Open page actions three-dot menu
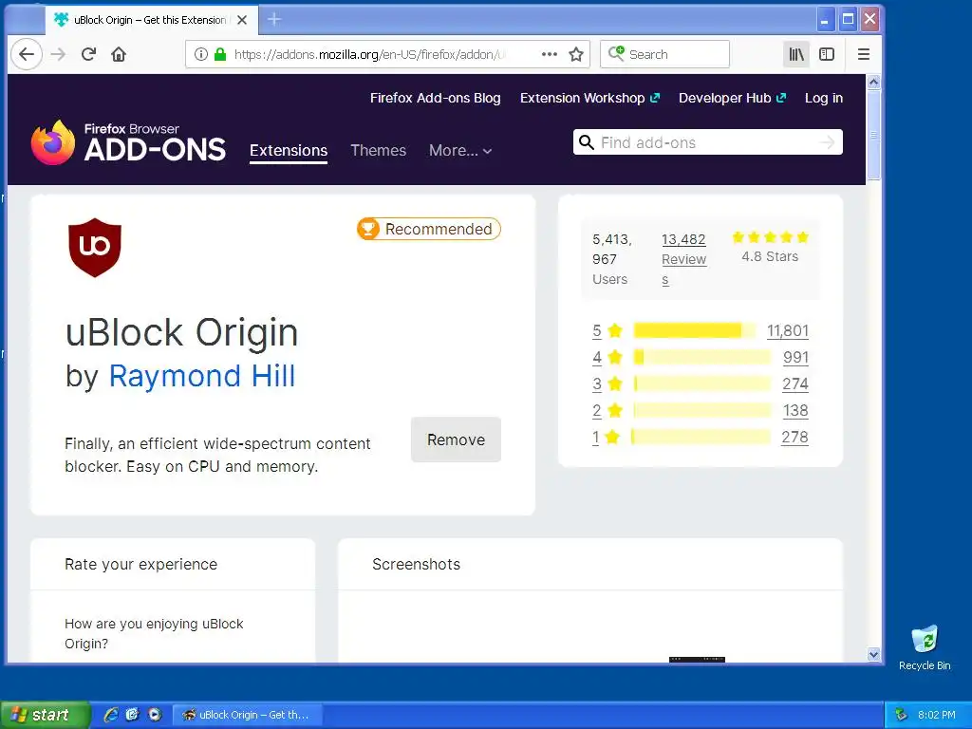Viewport: 972px width, 729px height. [550, 54]
